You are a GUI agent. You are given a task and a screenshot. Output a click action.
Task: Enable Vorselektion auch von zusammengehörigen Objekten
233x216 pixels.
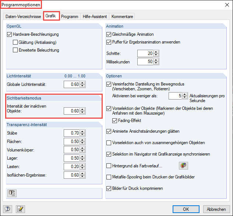[109, 143]
